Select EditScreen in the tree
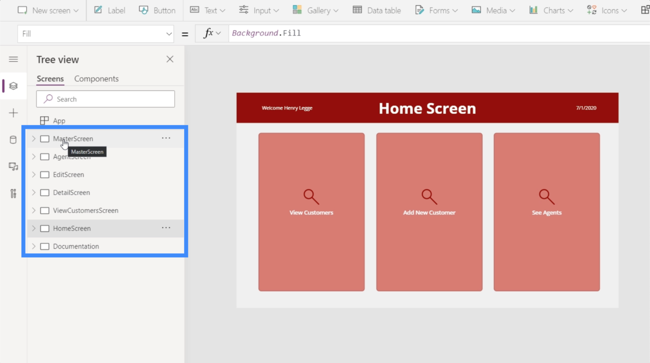This screenshot has width=650, height=363. click(x=68, y=175)
